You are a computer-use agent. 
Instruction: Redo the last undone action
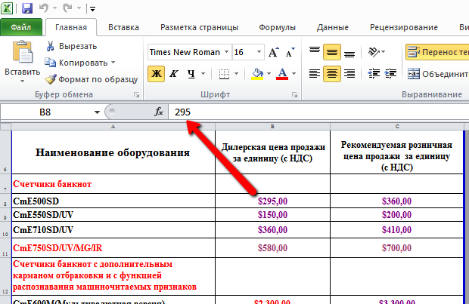67,8
